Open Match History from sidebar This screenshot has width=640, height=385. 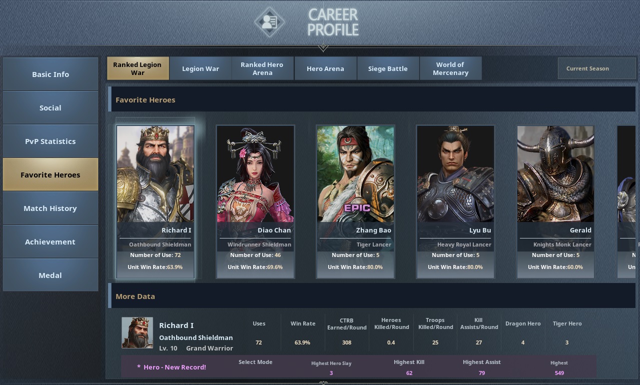(51, 208)
